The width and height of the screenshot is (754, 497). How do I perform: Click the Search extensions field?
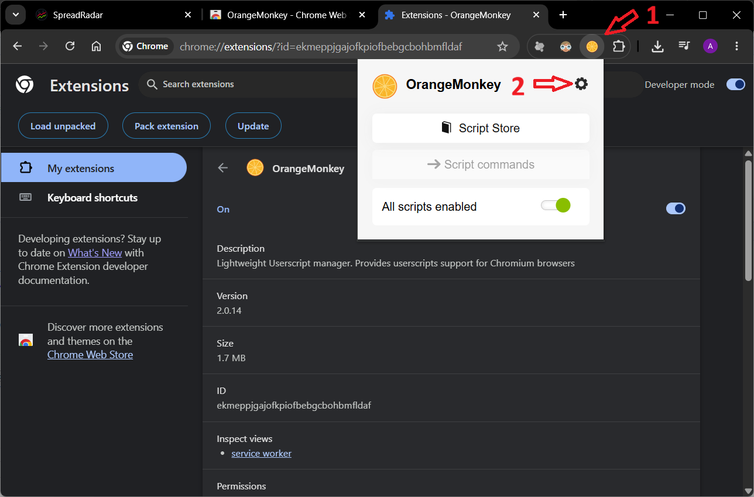[252, 85]
